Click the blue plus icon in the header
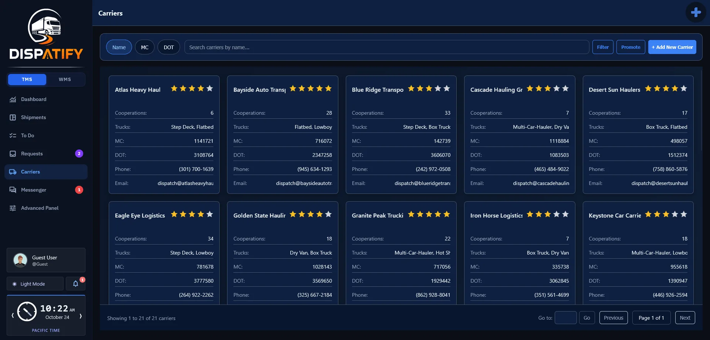Image resolution: width=710 pixels, height=340 pixels. click(696, 12)
